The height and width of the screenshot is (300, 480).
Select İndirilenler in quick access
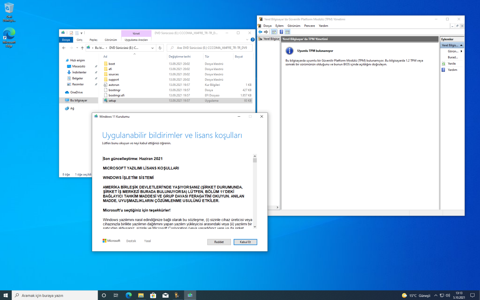pos(79,72)
